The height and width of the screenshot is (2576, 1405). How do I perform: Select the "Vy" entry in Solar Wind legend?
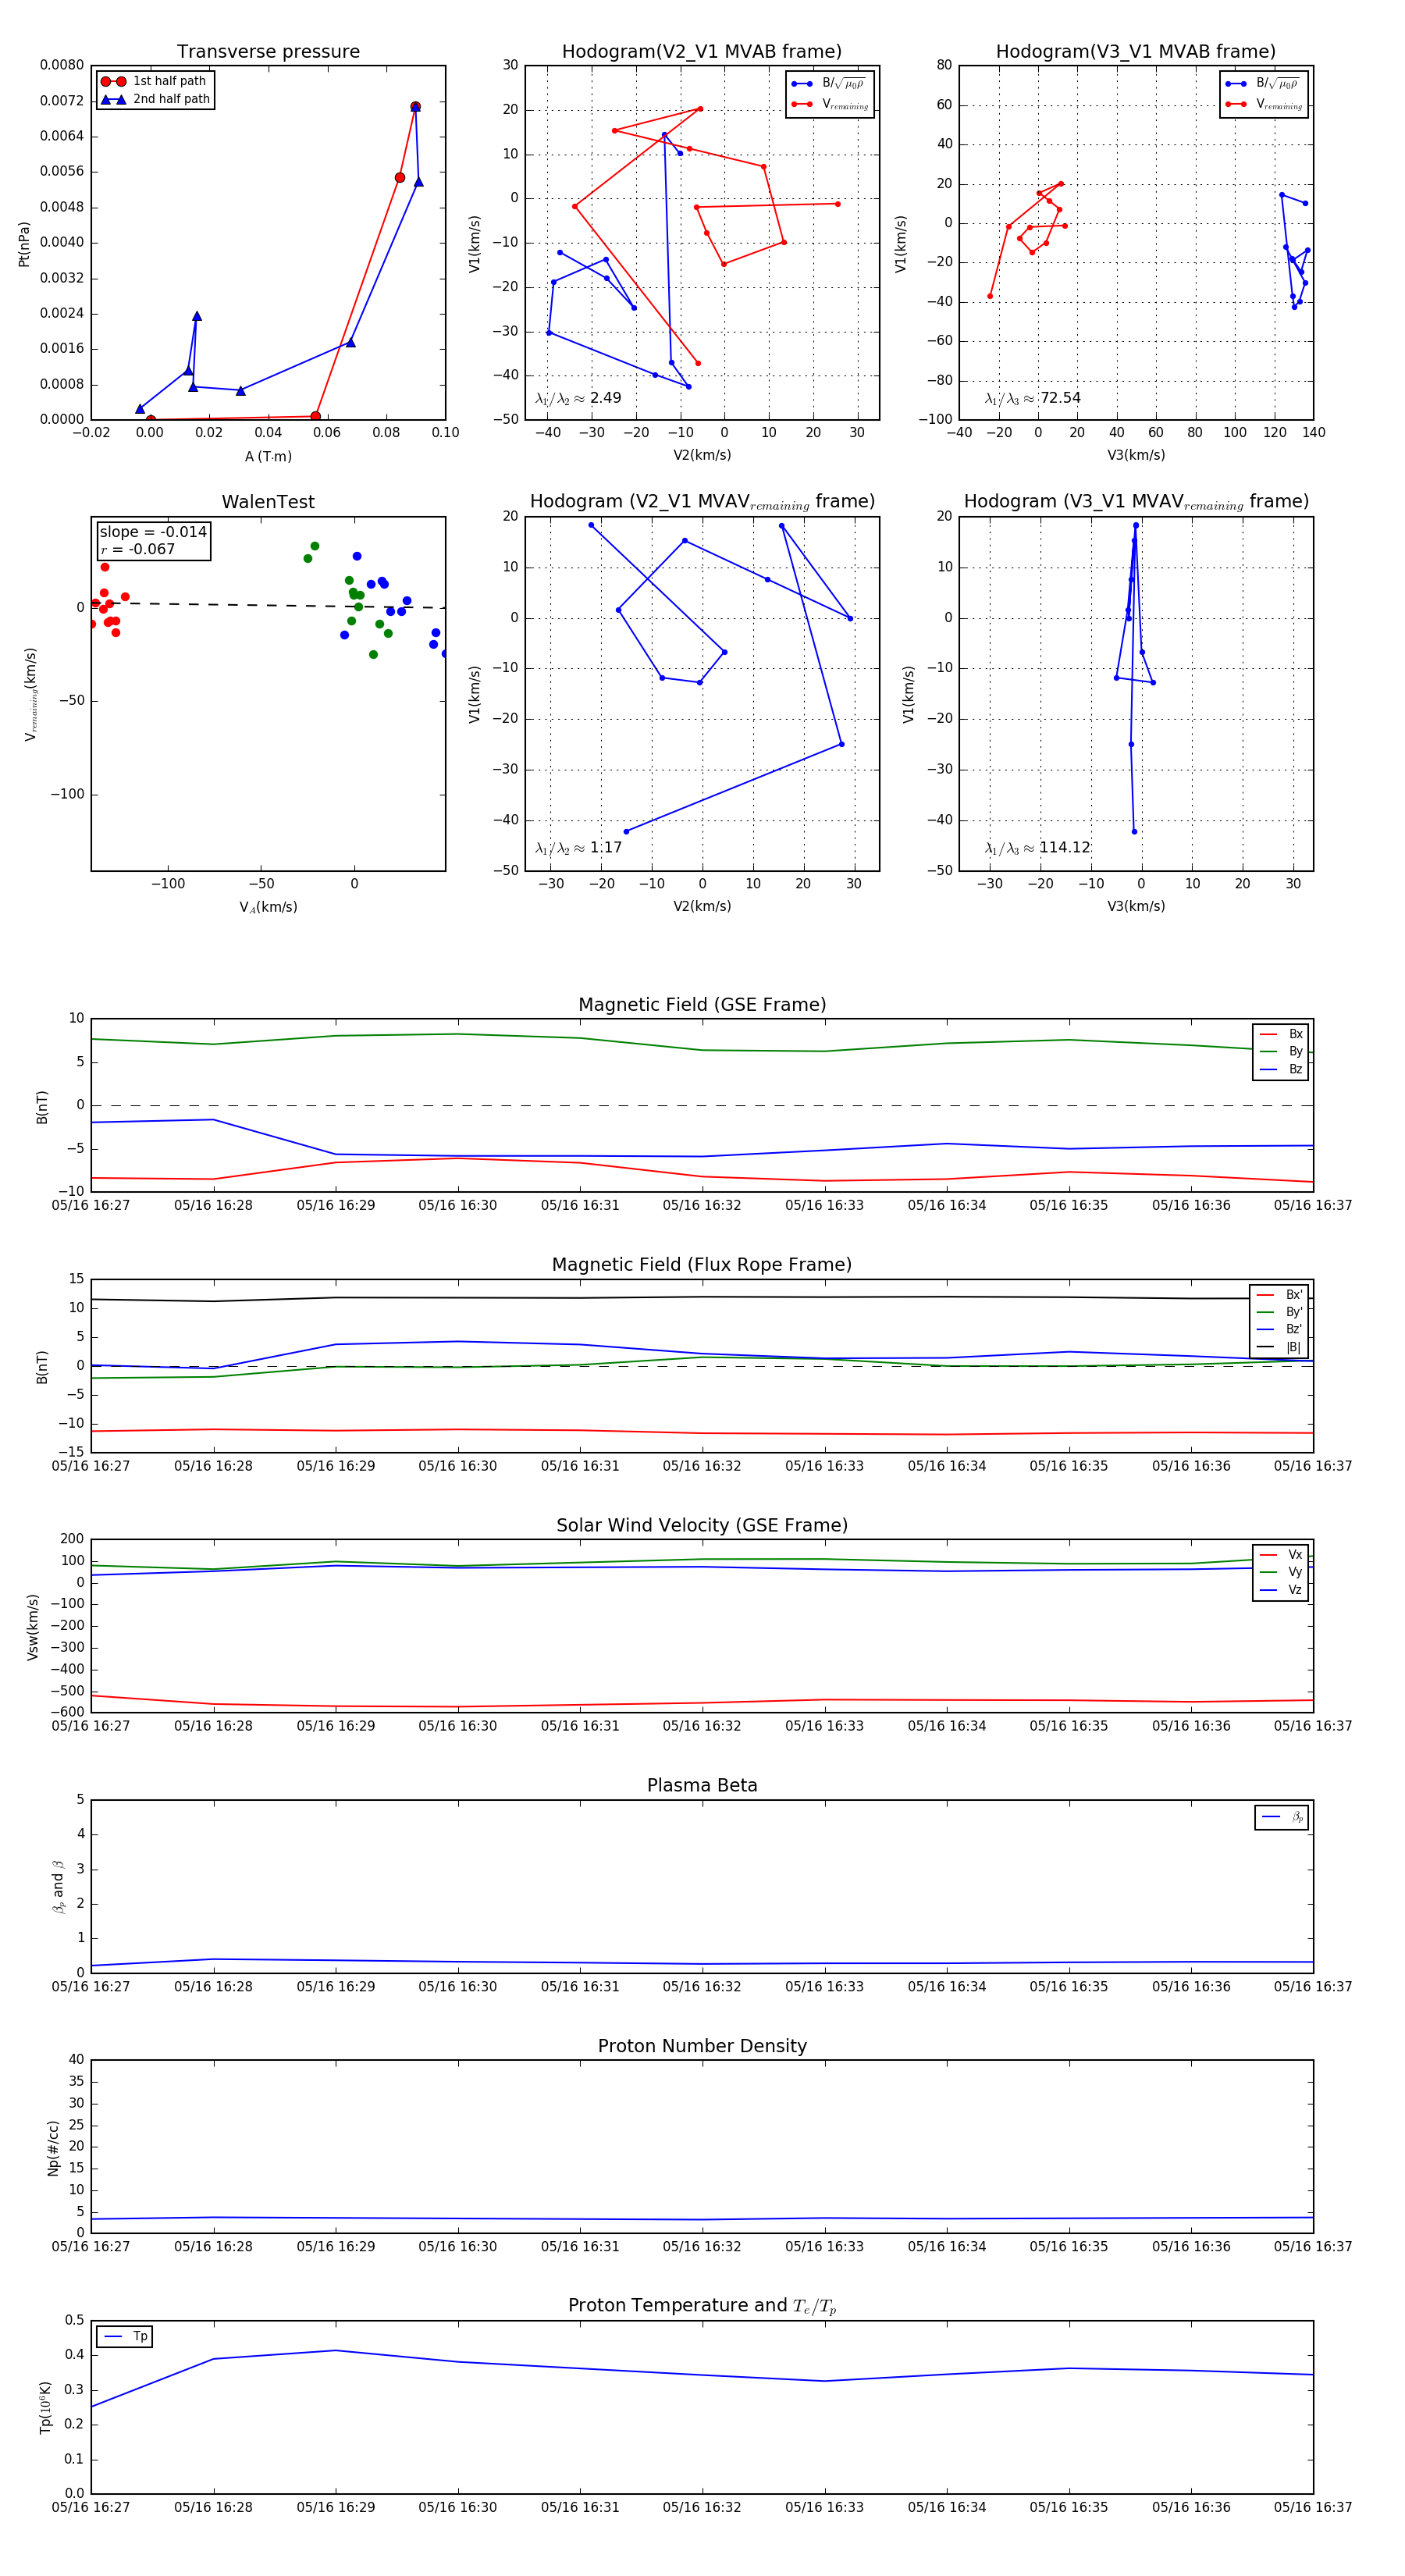point(1281,1573)
